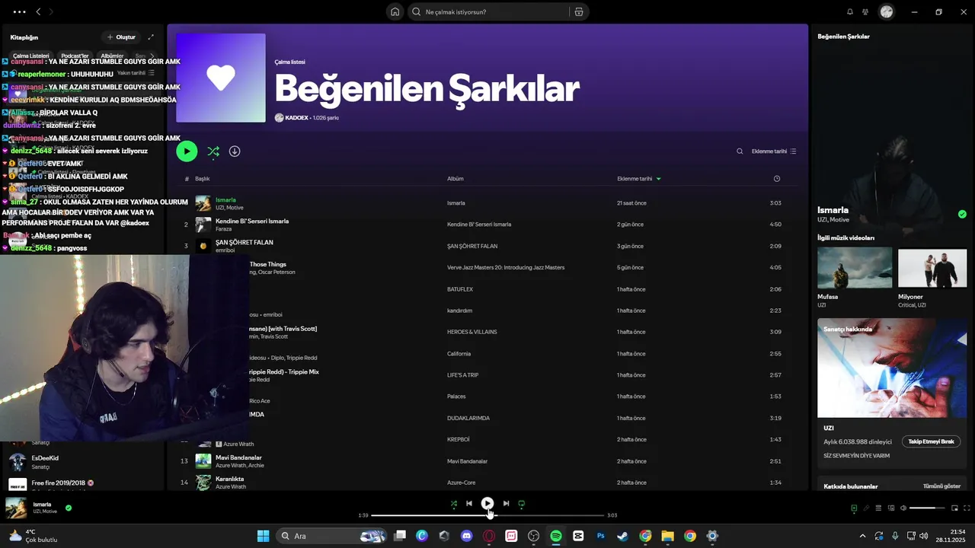Image resolution: width=975 pixels, height=548 pixels.
Task: Open the connect-to-a-device icon
Action: (x=891, y=508)
